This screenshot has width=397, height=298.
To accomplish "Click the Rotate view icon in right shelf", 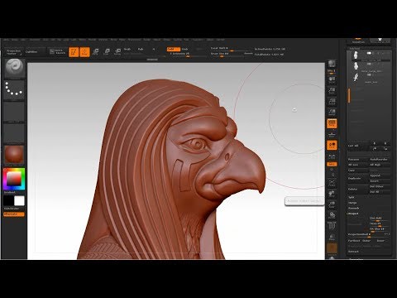I will tap(332, 216).
